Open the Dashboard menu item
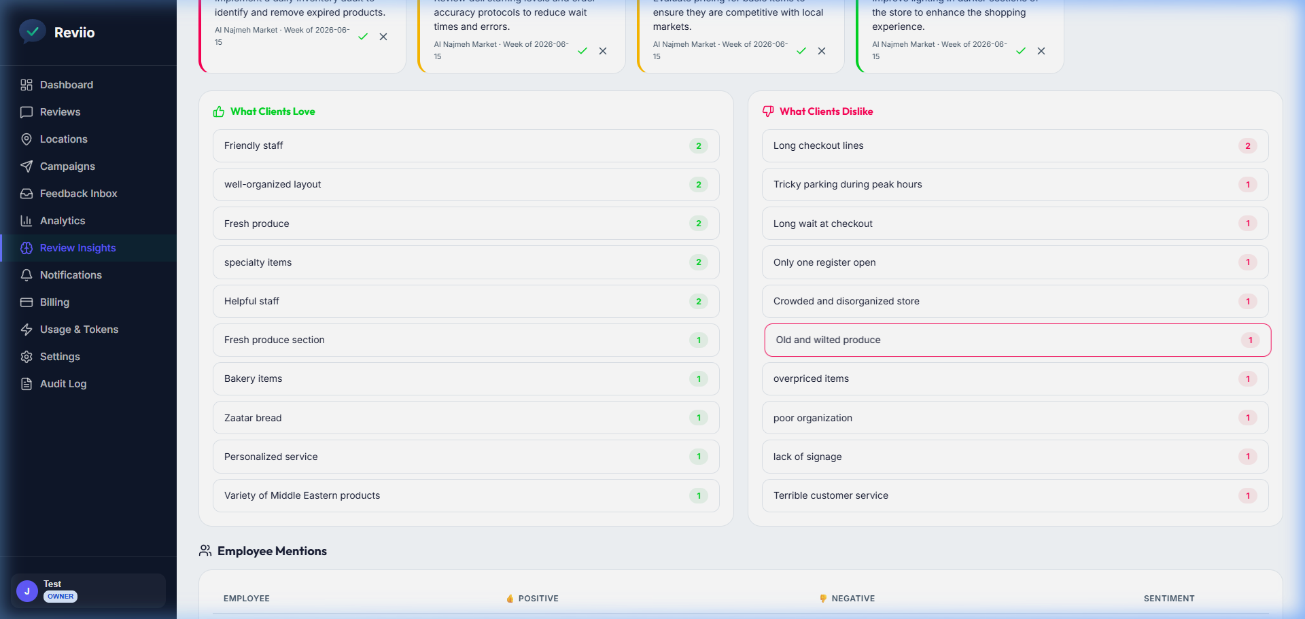Viewport: 1305px width, 619px height. point(88,85)
